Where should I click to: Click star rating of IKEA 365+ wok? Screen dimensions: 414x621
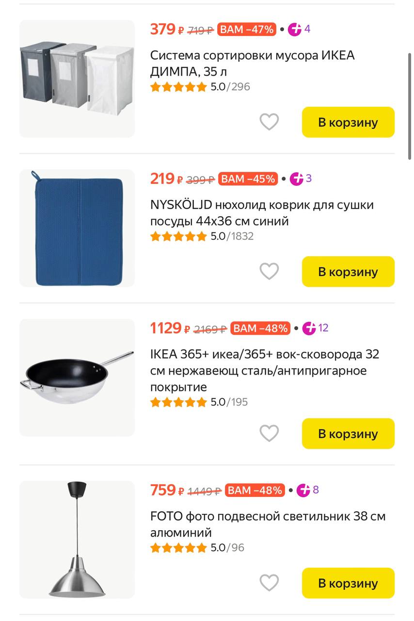[178, 402]
